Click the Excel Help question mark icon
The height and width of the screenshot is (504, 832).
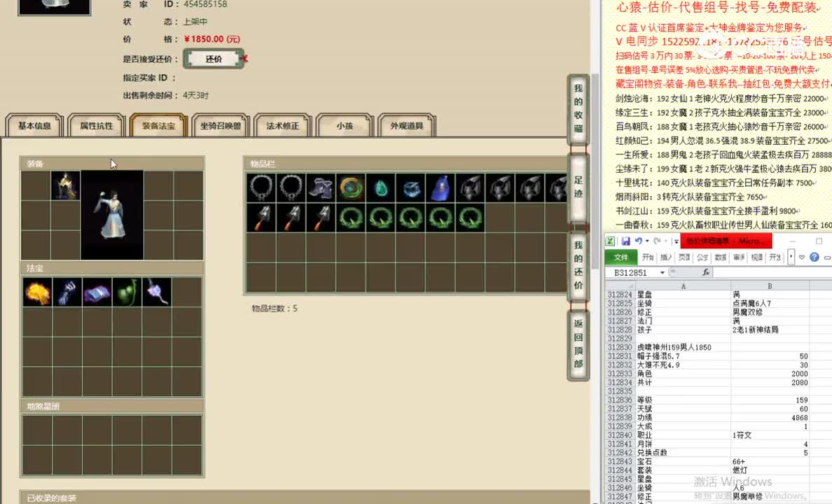(814, 257)
